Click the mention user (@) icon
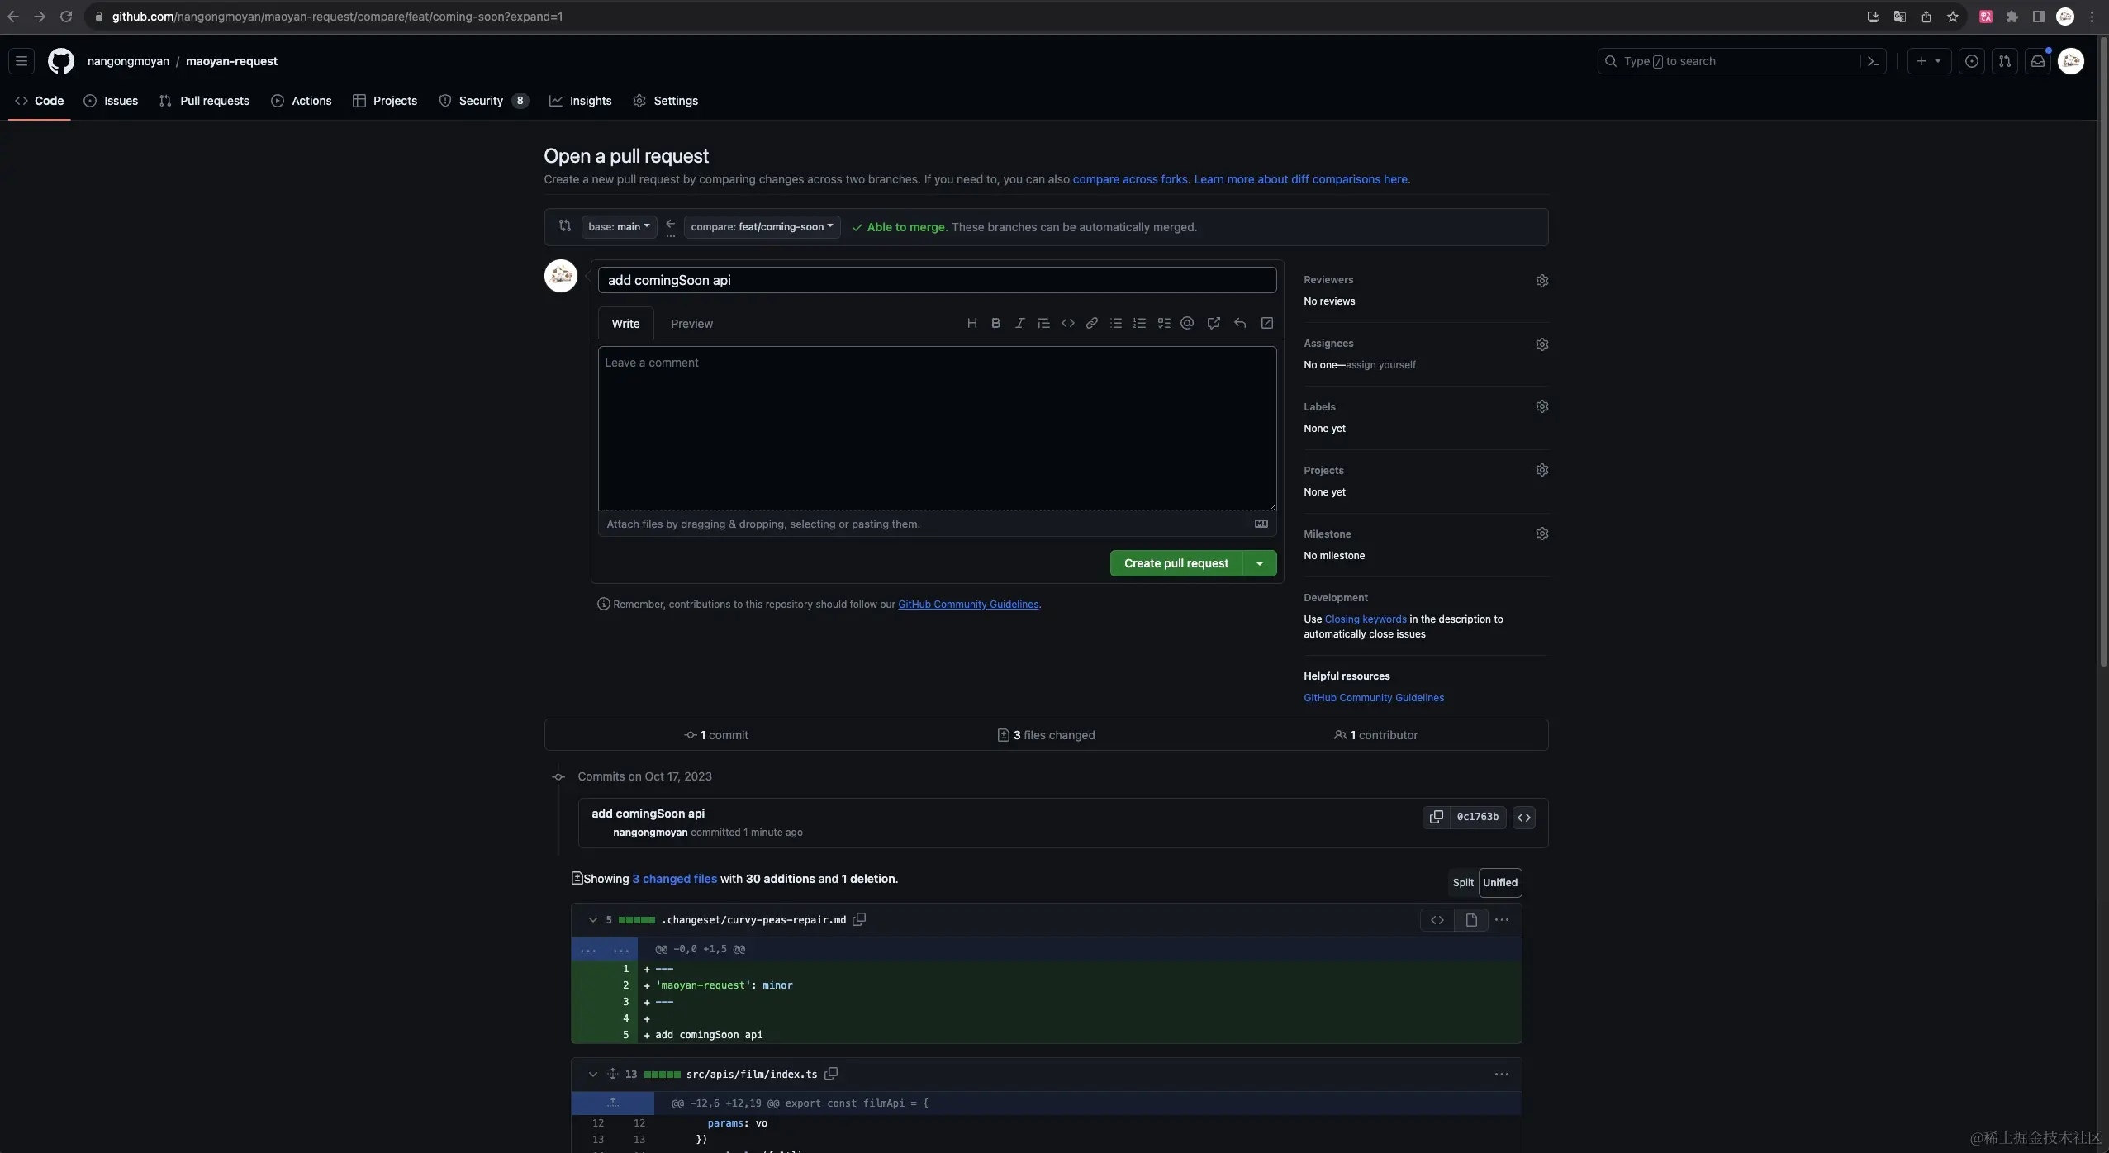The image size is (2109, 1153). (1187, 323)
